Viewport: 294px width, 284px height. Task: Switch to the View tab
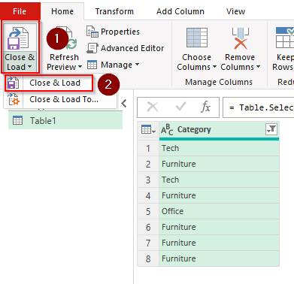coord(235,11)
